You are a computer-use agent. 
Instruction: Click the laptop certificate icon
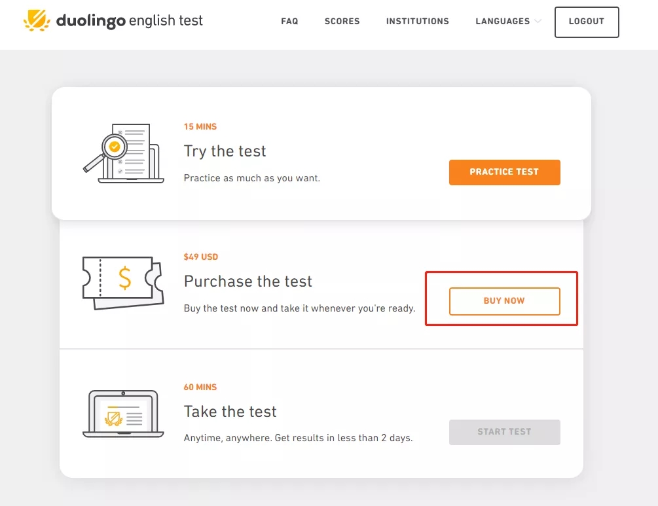point(123,414)
